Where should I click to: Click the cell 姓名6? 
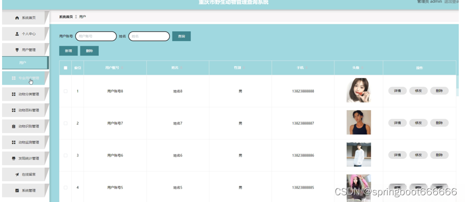[178, 155]
